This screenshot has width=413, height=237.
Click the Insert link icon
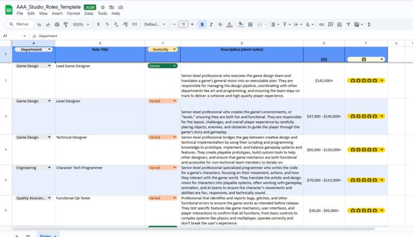321,25
